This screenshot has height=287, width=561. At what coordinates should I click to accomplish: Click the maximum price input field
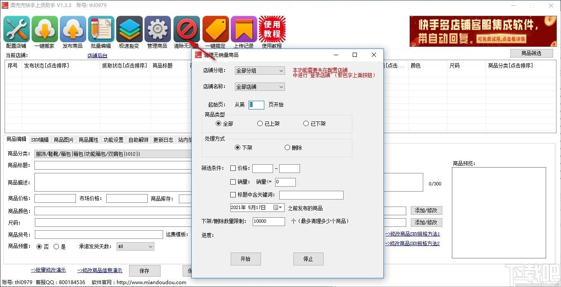coord(290,168)
